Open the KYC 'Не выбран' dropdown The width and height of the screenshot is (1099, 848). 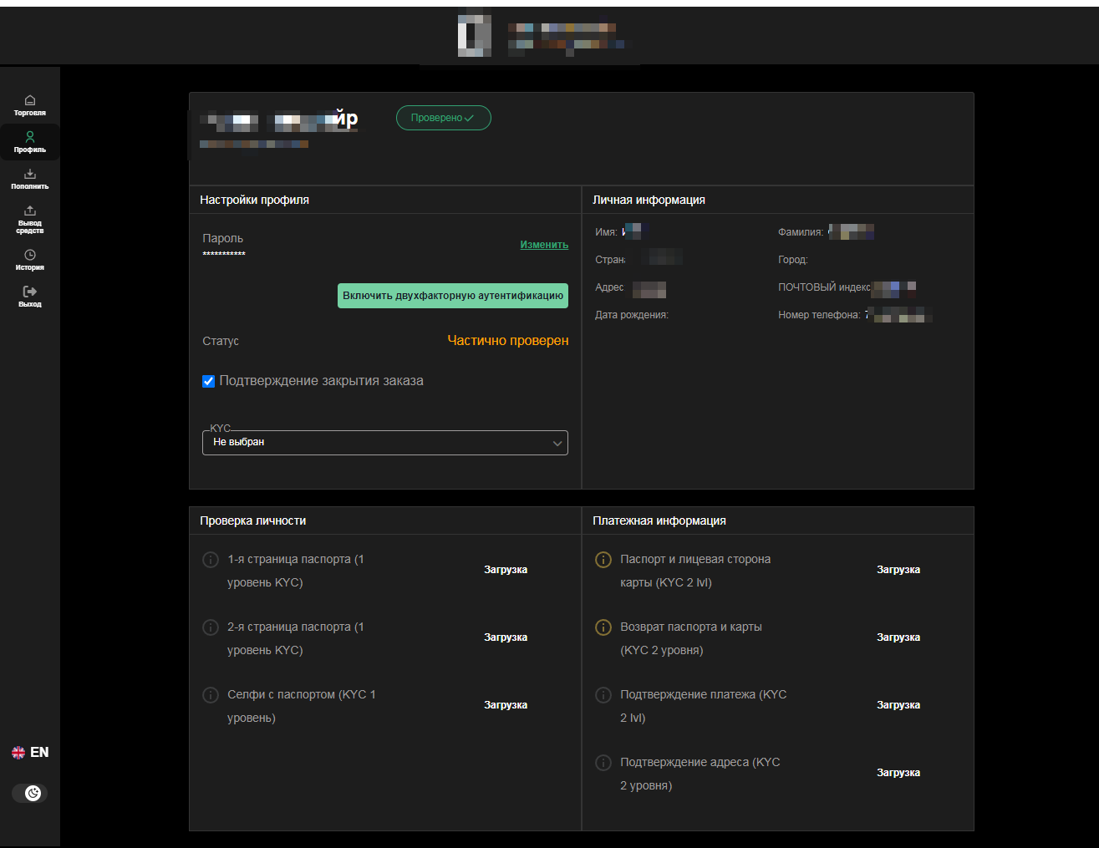coord(385,443)
